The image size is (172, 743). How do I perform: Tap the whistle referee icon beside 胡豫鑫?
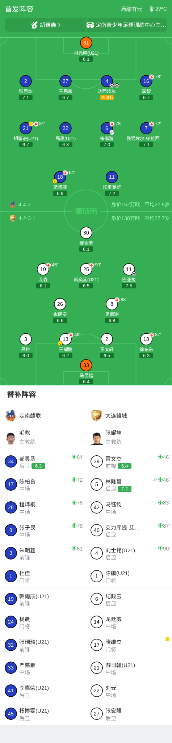click(34, 25)
